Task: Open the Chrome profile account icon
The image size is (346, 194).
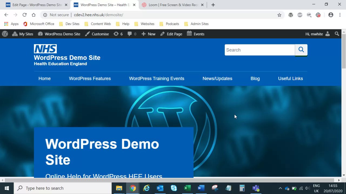Action: click(x=331, y=15)
